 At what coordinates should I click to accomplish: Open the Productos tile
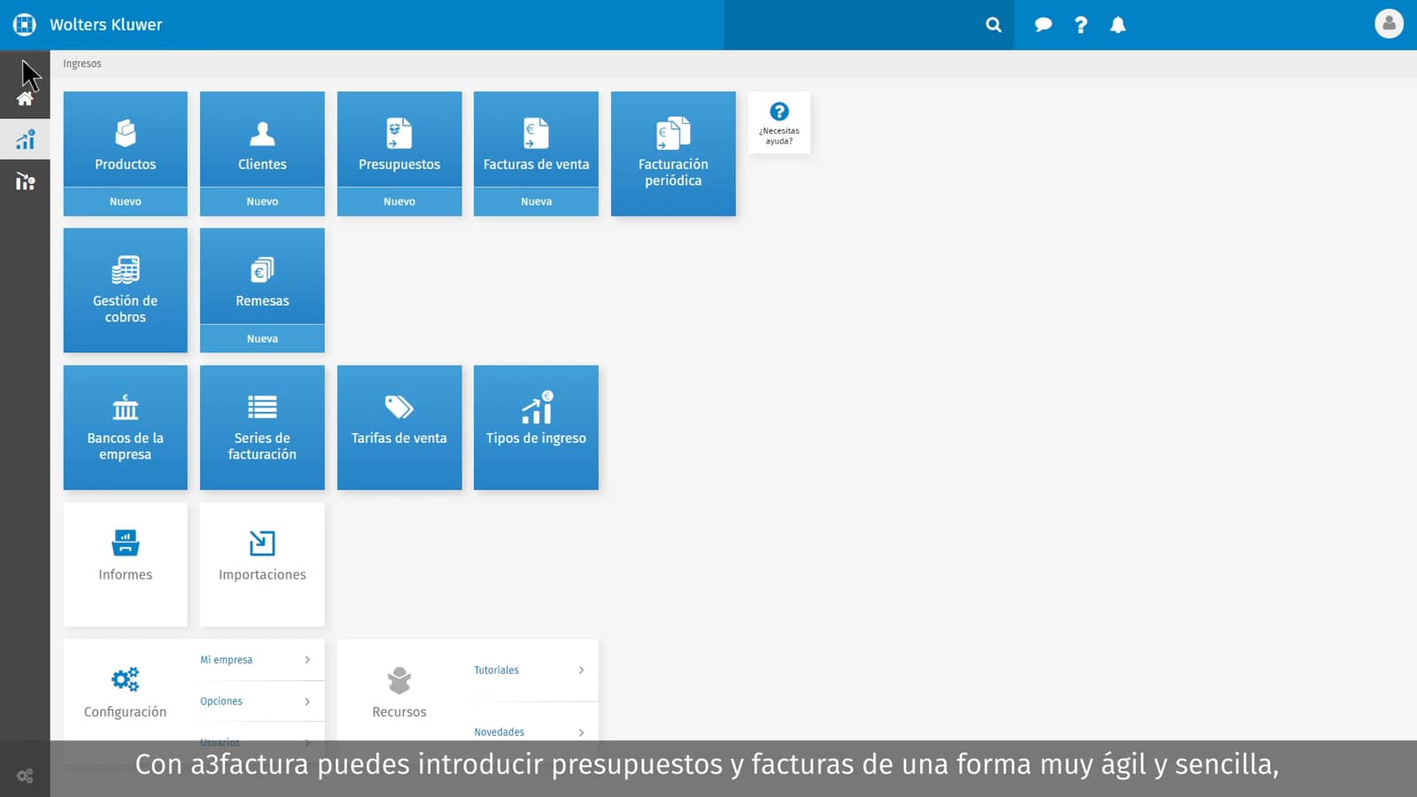tap(125, 140)
